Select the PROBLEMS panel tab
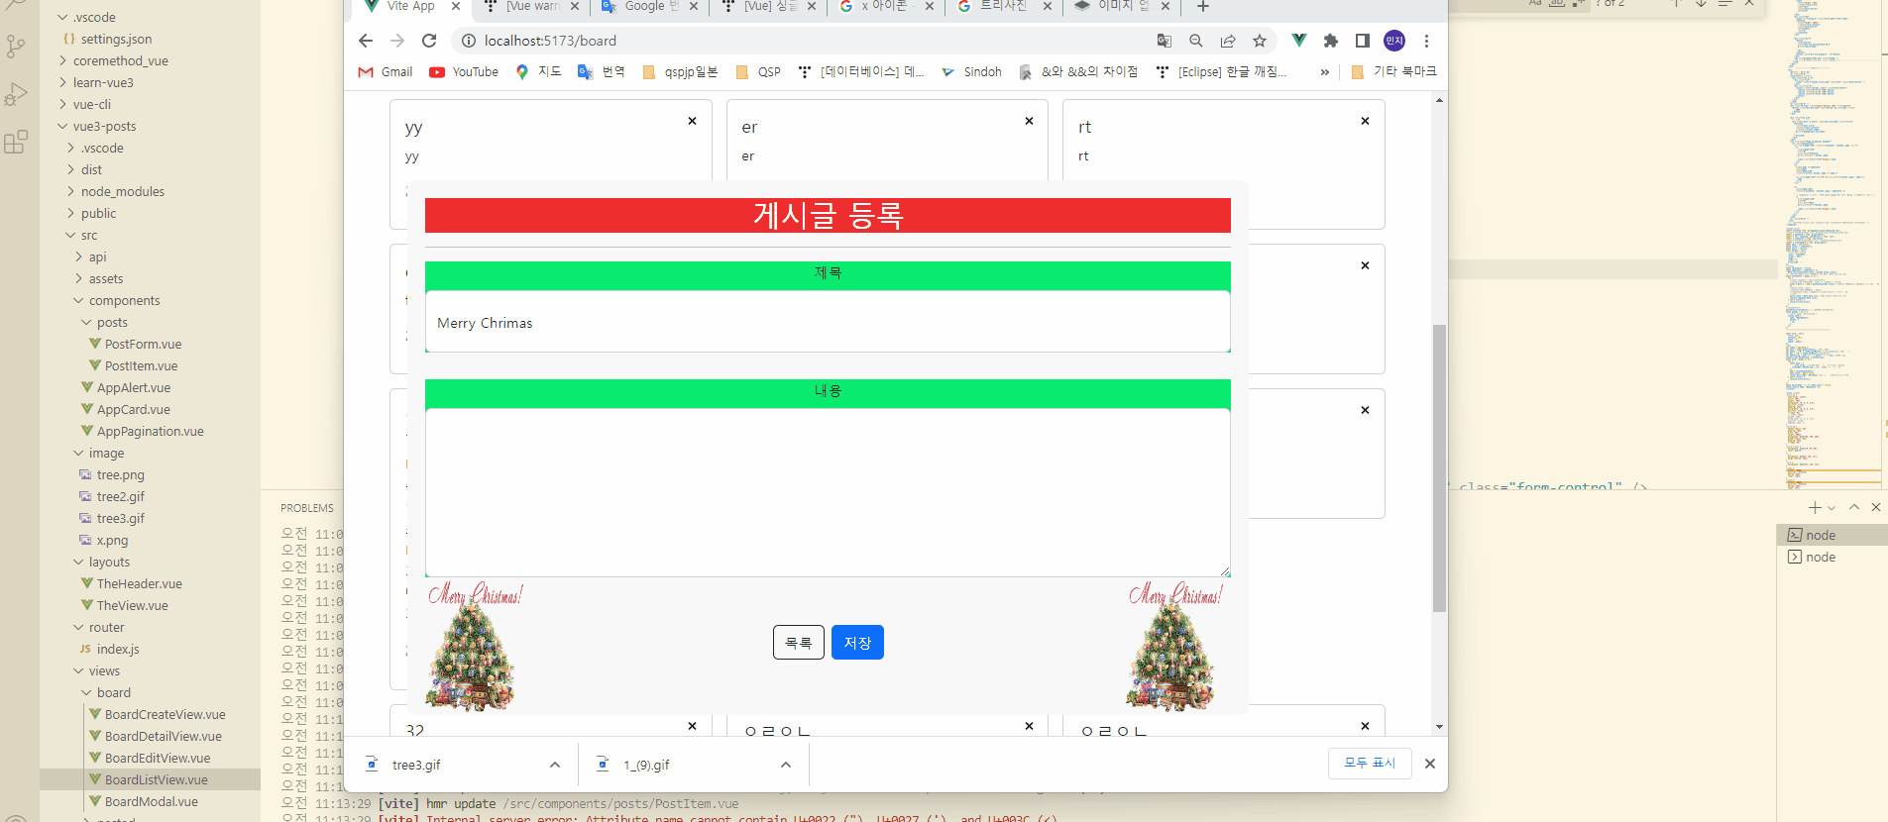 [x=307, y=508]
